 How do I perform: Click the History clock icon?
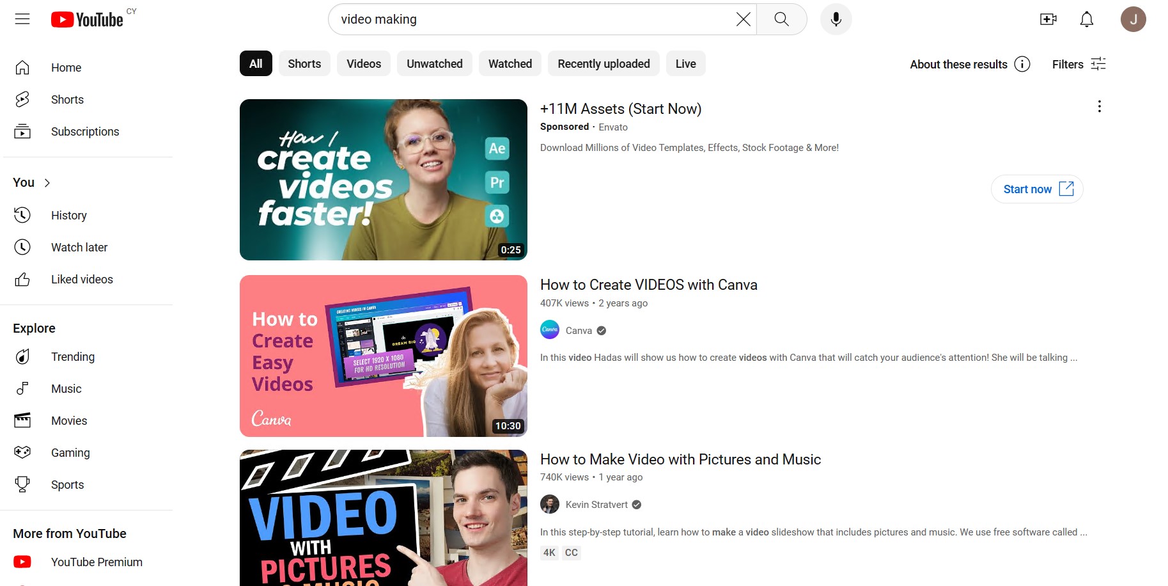point(22,215)
